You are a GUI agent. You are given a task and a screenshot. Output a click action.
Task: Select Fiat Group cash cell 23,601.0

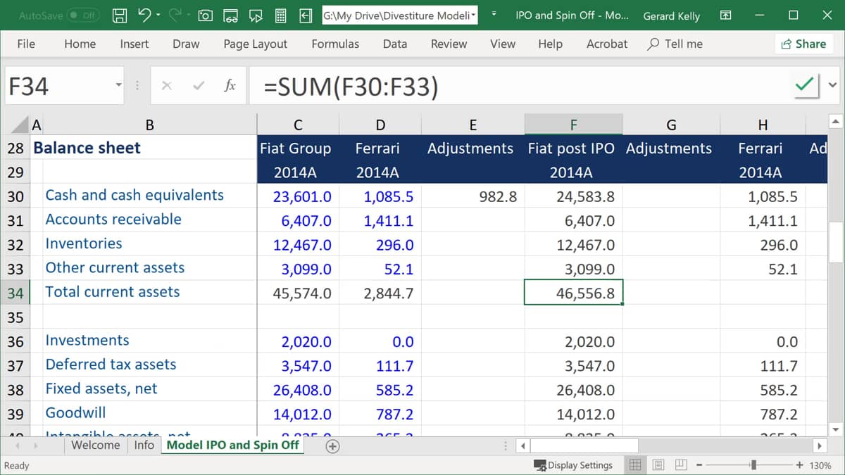[x=298, y=196]
